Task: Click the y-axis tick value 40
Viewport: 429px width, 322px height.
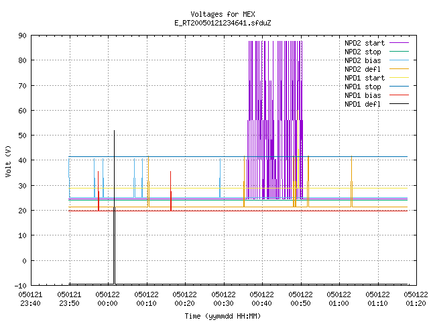Action: (22, 160)
